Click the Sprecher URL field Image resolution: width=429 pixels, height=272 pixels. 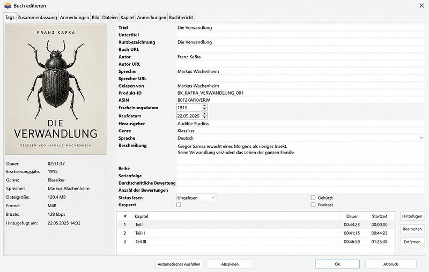coord(300,78)
